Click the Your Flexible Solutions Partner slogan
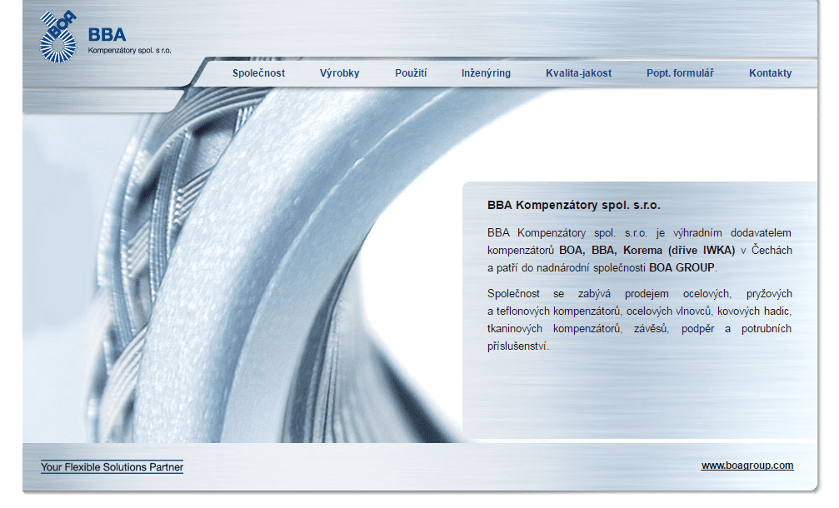 (112, 467)
